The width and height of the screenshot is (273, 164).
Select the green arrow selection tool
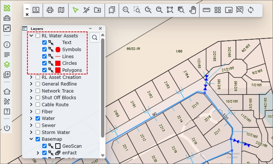click(x=76, y=10)
